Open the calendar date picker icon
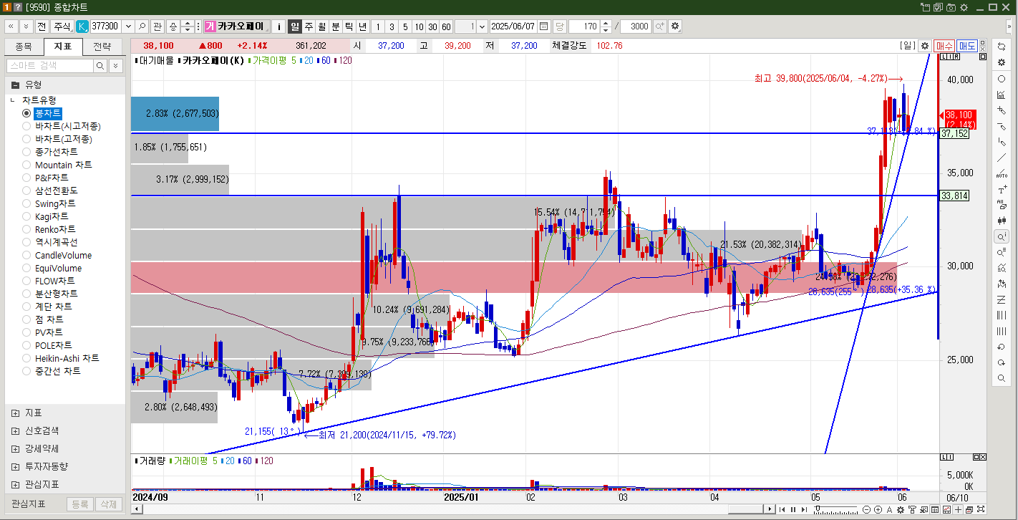Image resolution: width=1018 pixels, height=520 pixels. point(544,27)
